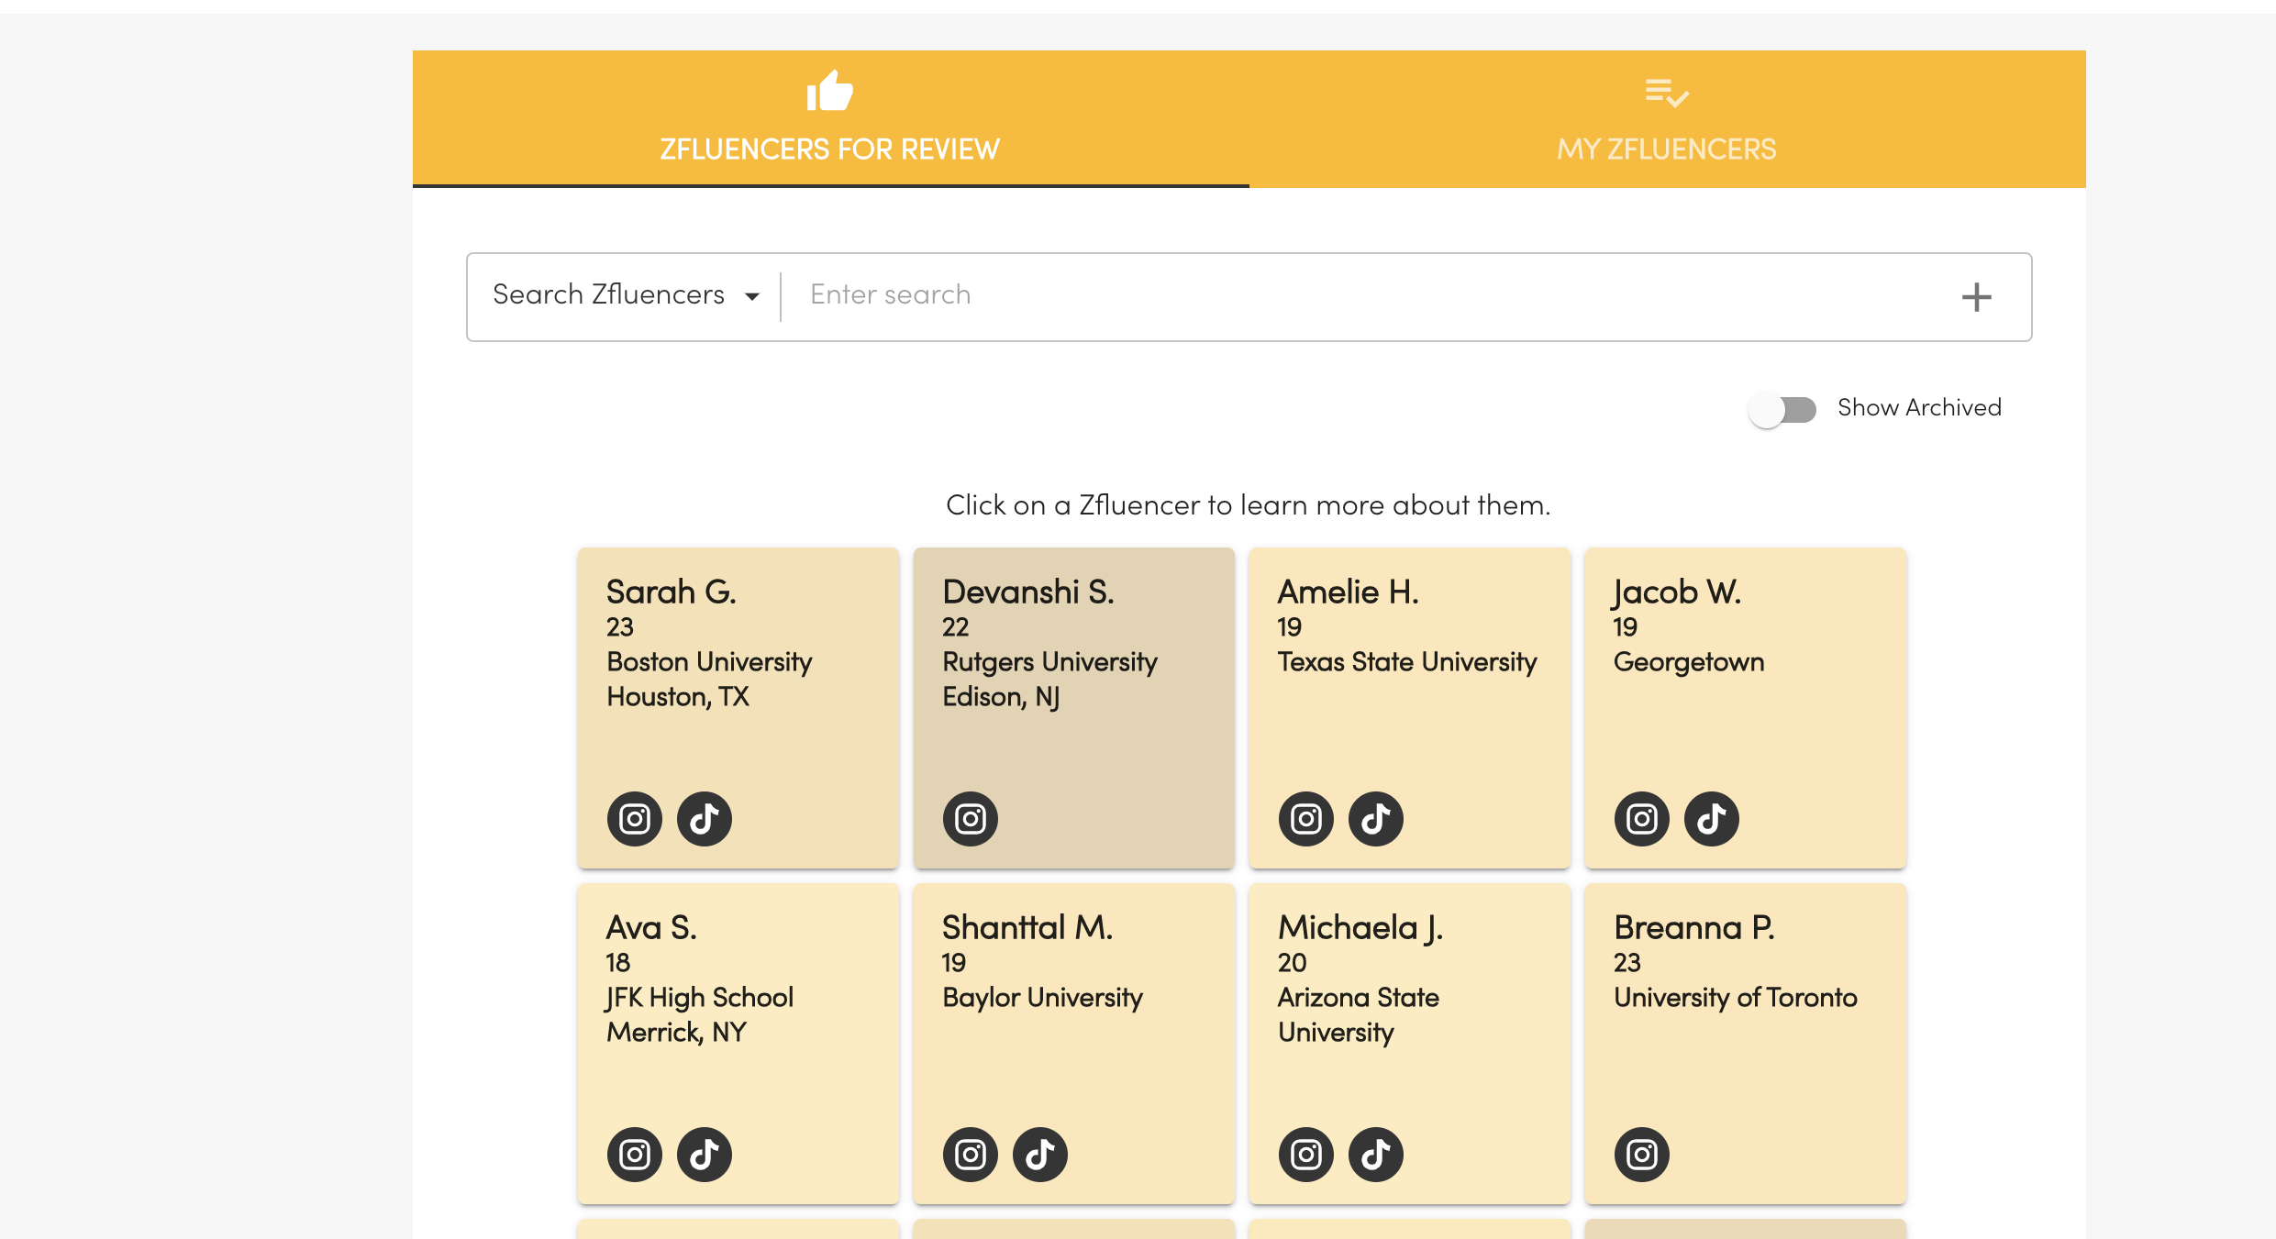
Task: Open Devanshi S.'s profile card
Action: click(x=1074, y=708)
